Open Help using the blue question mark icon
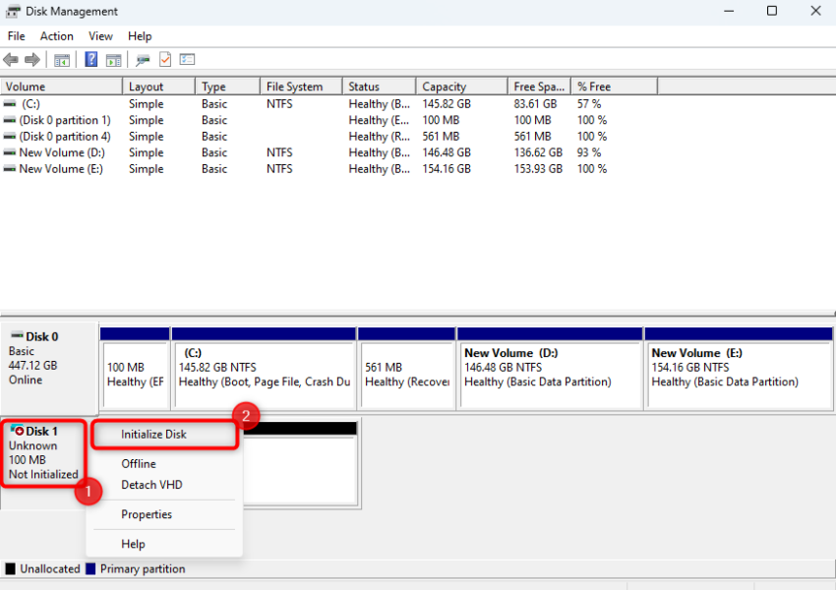 (90, 59)
